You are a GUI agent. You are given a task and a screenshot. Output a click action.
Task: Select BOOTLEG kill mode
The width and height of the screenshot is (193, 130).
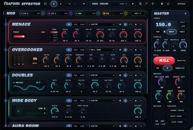click(x=181, y=61)
